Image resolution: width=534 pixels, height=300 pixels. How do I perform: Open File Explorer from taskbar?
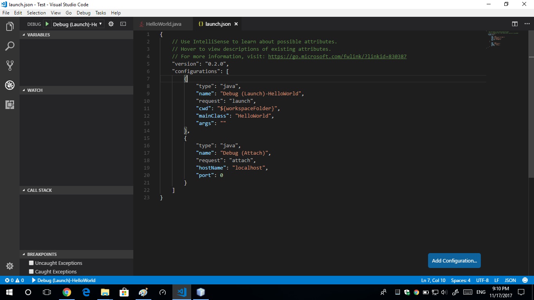point(105,292)
